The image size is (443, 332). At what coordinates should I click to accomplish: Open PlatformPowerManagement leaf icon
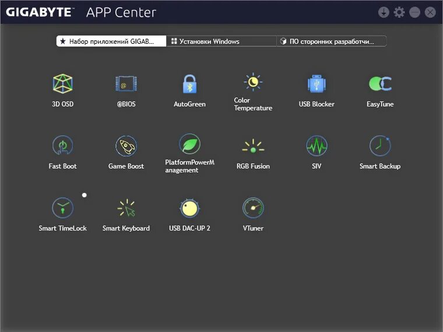189,144
